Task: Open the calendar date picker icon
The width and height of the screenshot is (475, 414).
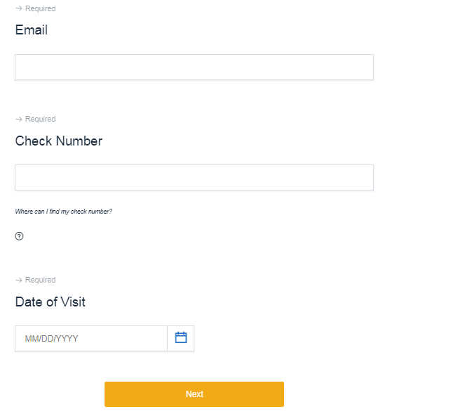Action: pyautogui.click(x=181, y=338)
